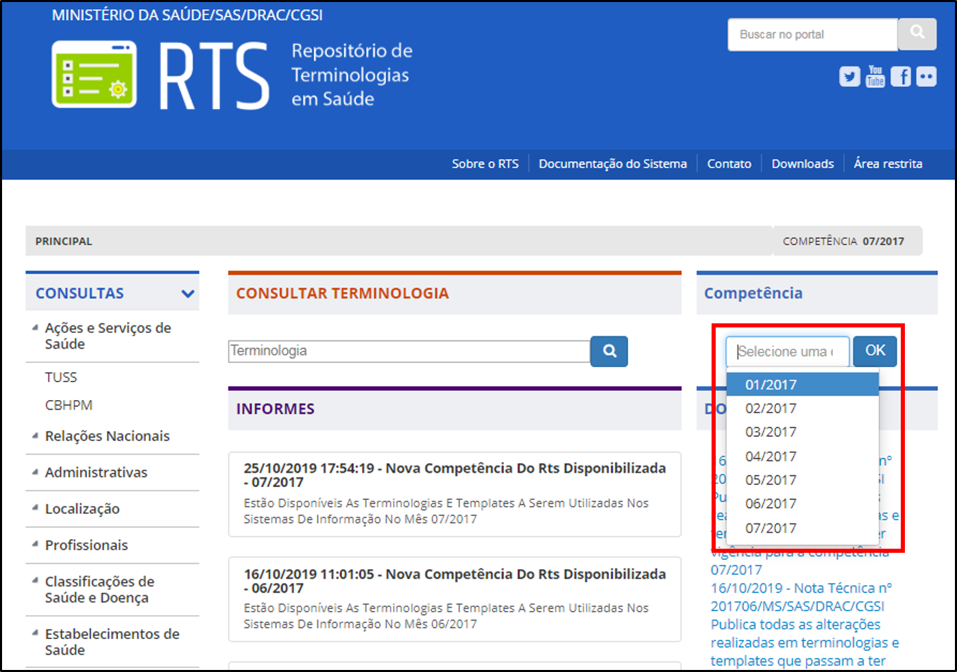This screenshot has height=672, width=957.
Task: Click the terminology search magnifier button
Action: (x=609, y=351)
